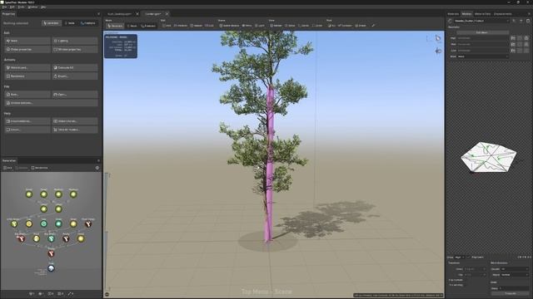Open Window properties
The height and width of the screenshot is (299, 533).
(x=75, y=49)
